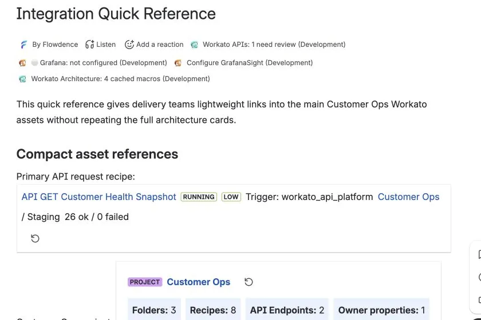Select the Recipes: 8 tile
The height and width of the screenshot is (320, 481).
[x=213, y=310]
